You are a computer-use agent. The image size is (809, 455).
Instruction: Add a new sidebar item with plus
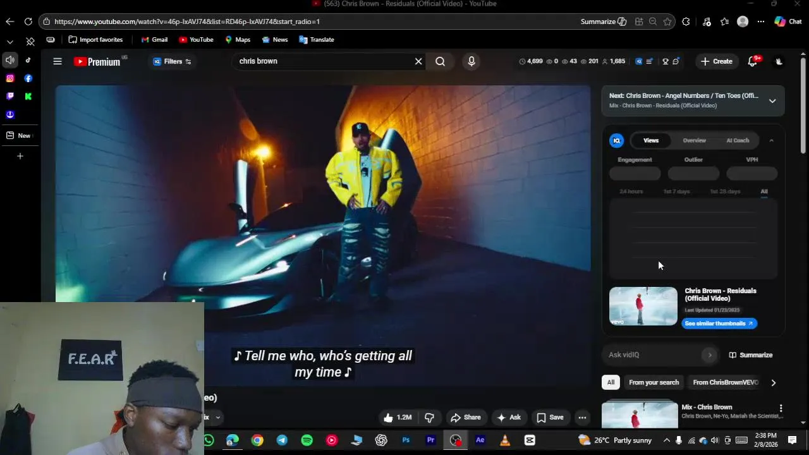click(20, 156)
